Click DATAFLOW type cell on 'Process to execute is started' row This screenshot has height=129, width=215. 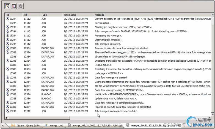pos(48,48)
